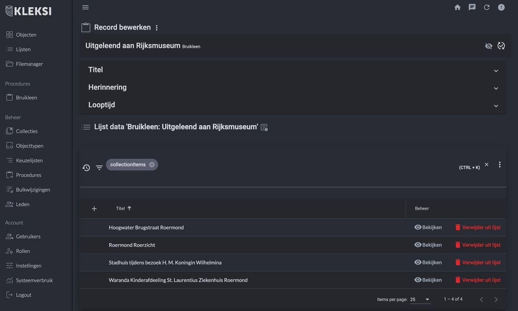Sort the table by Titel column
Viewport: 518px width, 311px height.
(x=120, y=208)
